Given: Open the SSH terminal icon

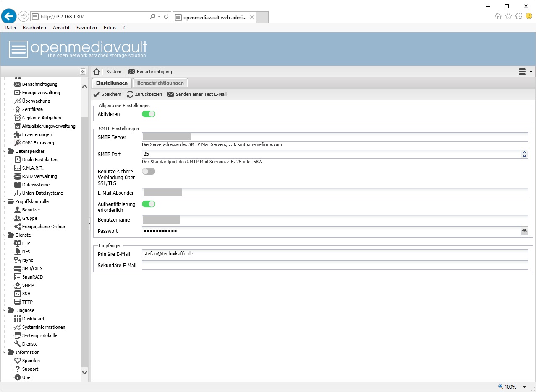Looking at the screenshot, I should click(18, 294).
